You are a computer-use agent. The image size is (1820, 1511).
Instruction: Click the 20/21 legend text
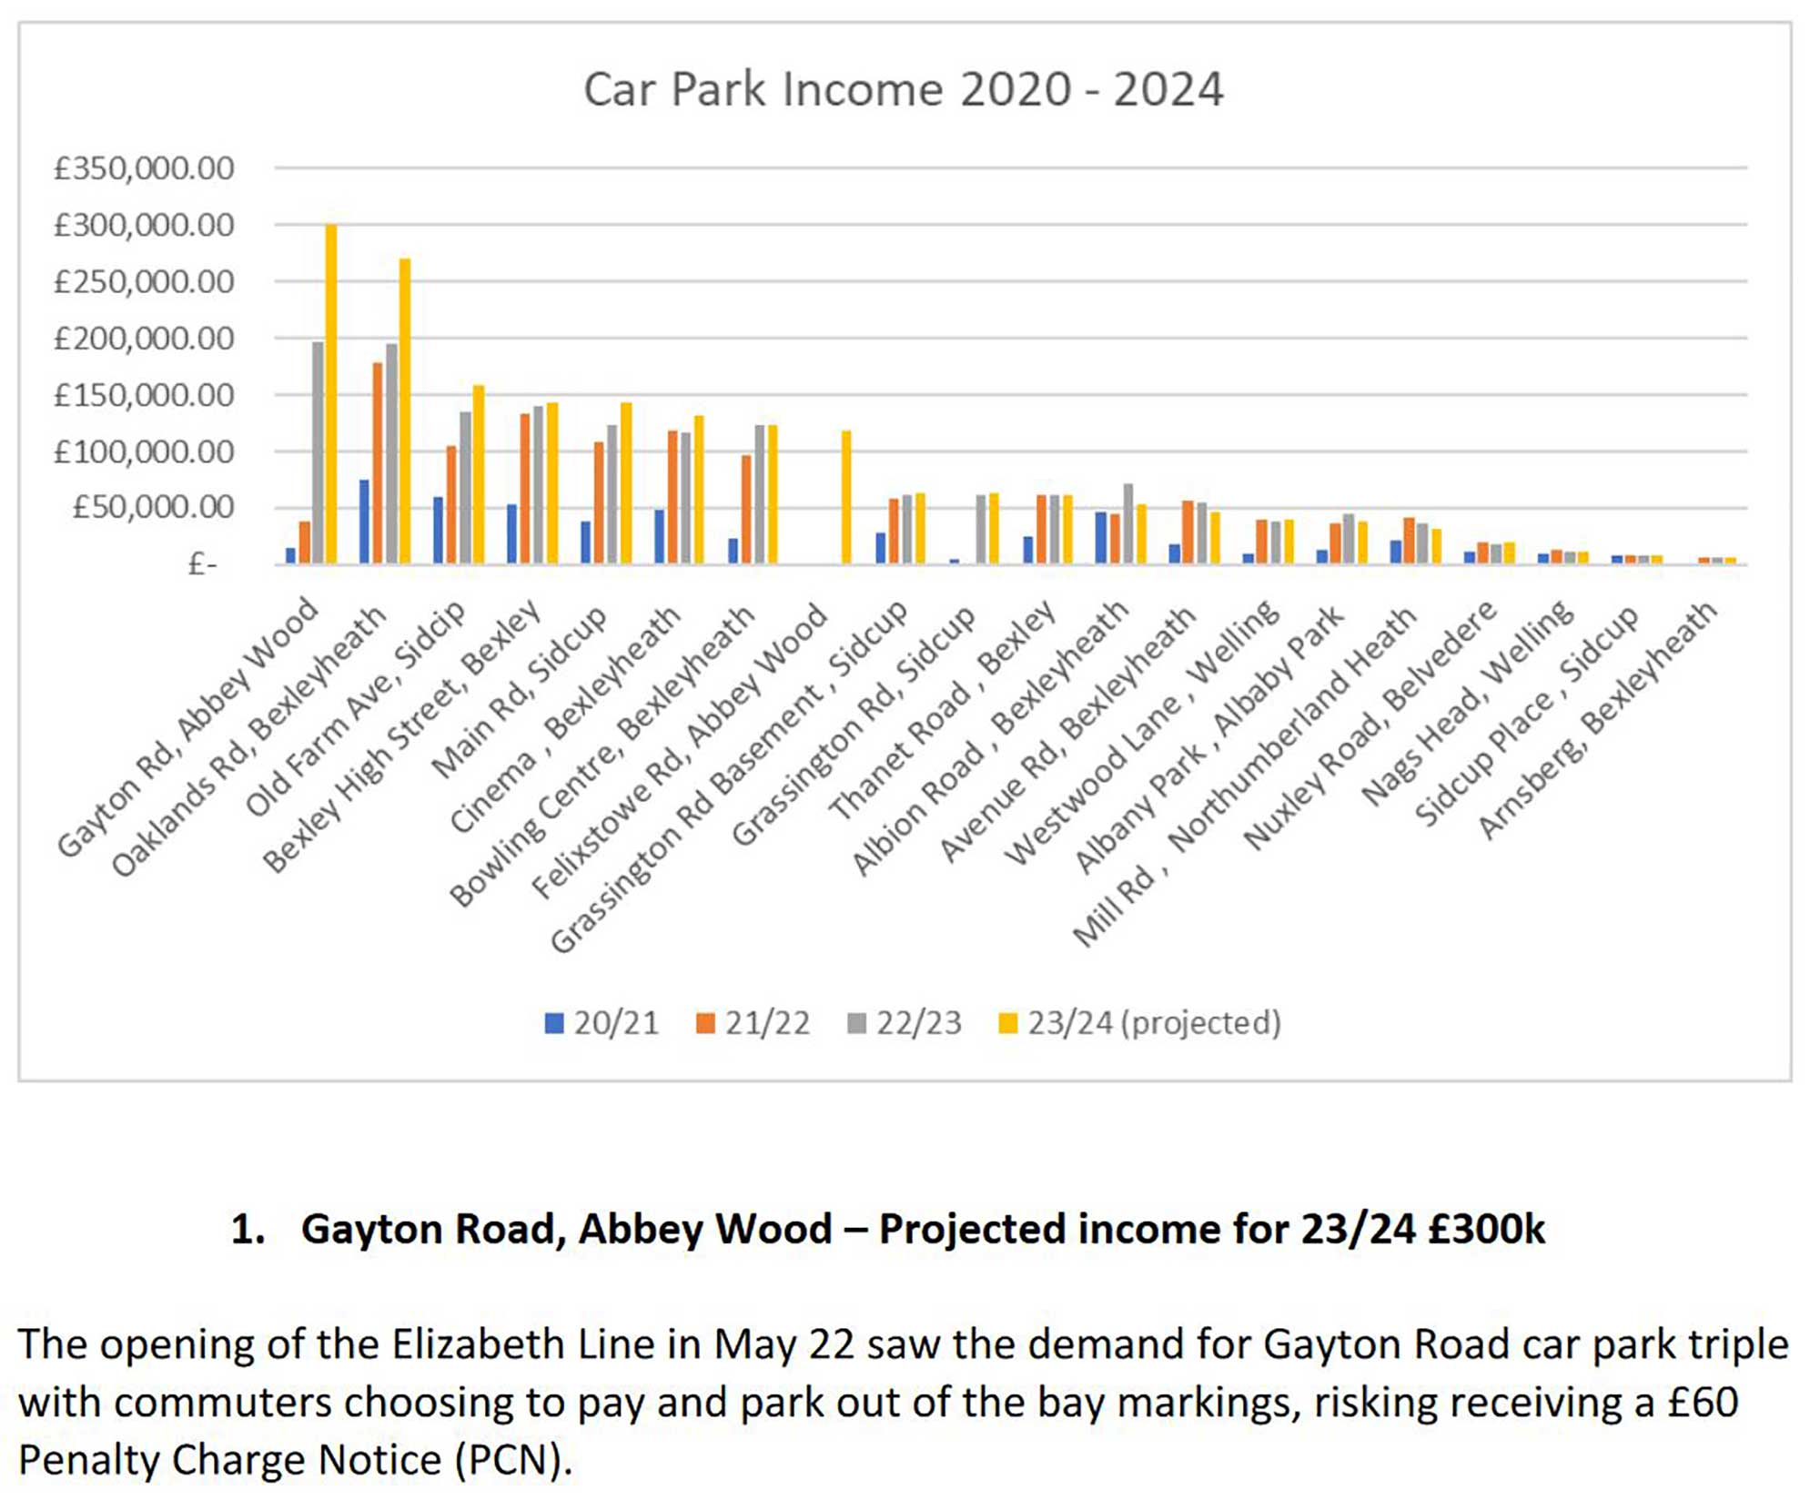click(x=616, y=1023)
